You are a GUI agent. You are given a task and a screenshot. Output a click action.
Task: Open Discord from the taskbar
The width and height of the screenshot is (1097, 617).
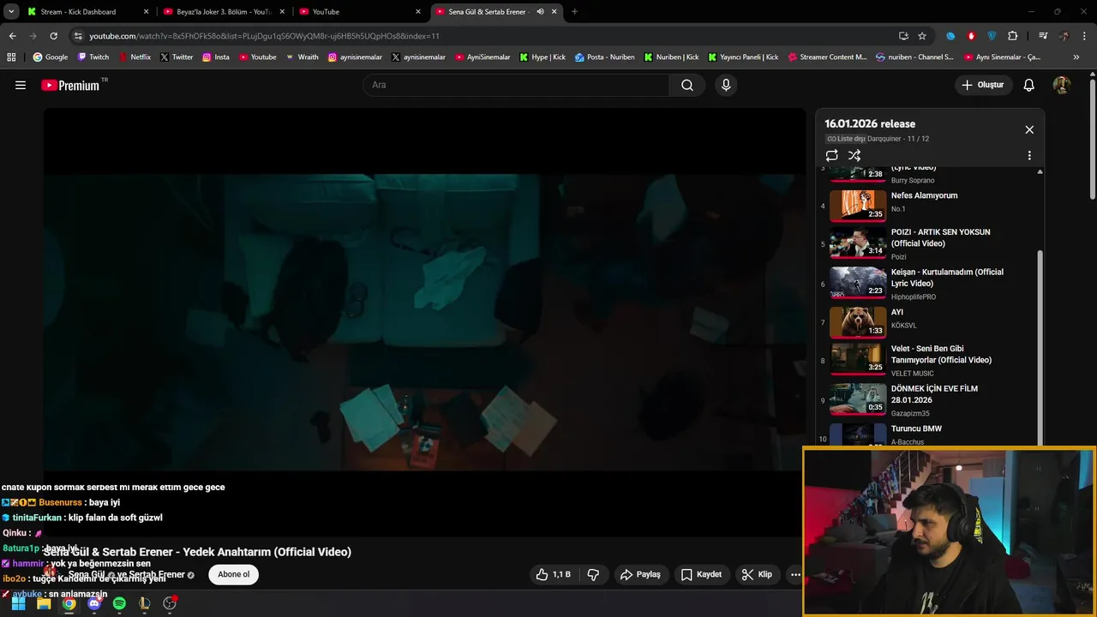coord(94,603)
